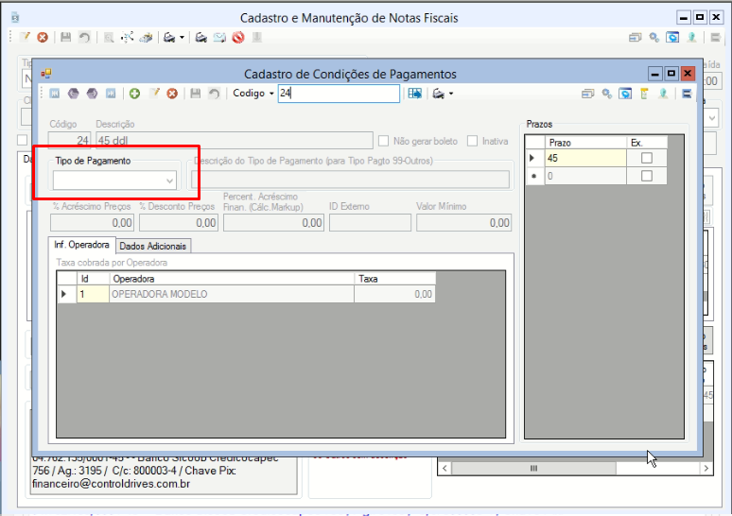This screenshot has width=732, height=516.
Task: Go to first record in Condições de Pagamentos
Action: 55,94
